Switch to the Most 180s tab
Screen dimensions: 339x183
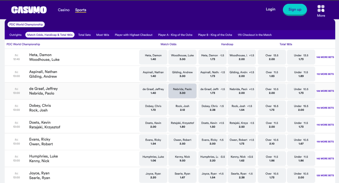pos(102,35)
